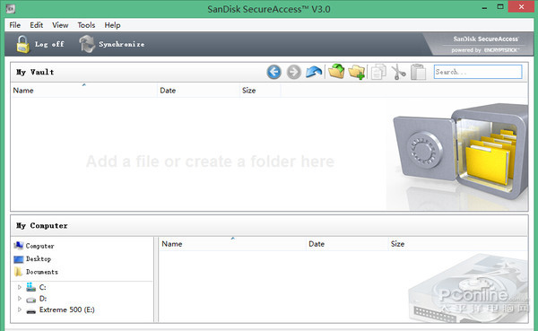Expand the D: drive node

coord(20,299)
